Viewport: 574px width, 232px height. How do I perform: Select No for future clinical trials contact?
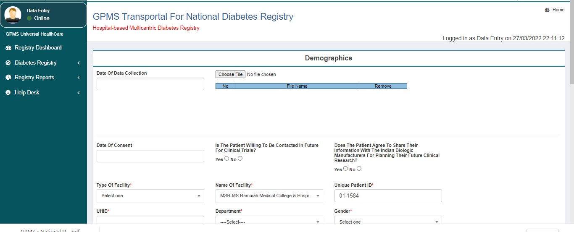240,159
